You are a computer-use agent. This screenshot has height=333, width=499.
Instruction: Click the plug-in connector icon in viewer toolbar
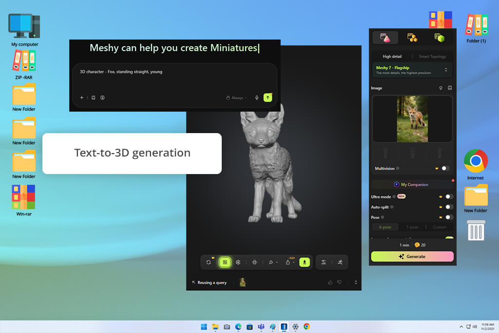(271, 262)
